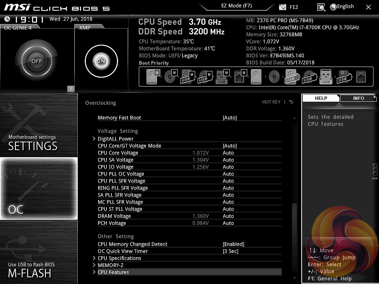Screen dimensions: 379x284
Task: Switch to the INFO tab
Action: pyautogui.click(x=358, y=98)
